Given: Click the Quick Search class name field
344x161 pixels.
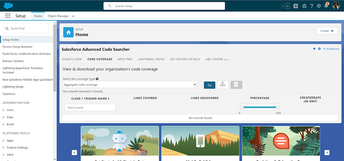Looking at the screenshot, I should (90, 108).
